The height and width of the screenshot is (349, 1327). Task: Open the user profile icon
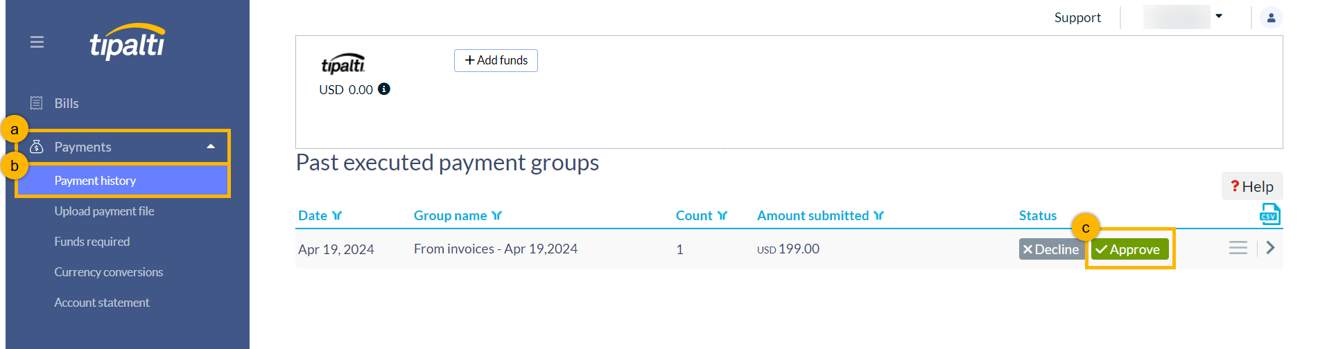pos(1272,18)
